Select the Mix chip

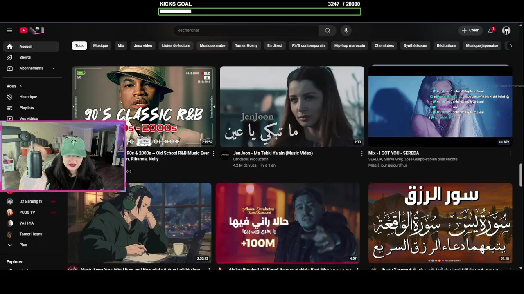coord(121,46)
